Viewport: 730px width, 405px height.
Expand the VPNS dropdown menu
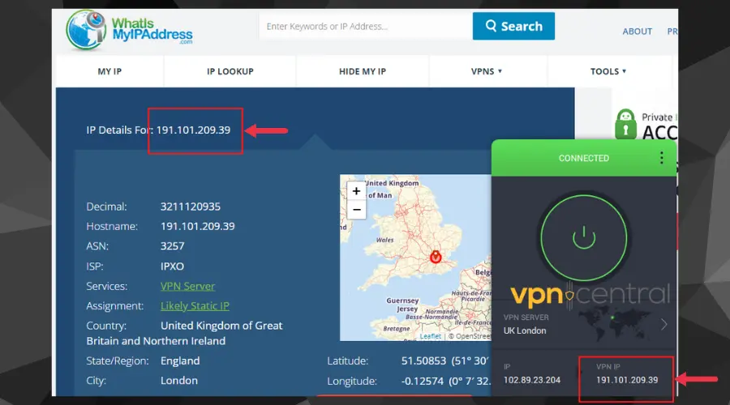point(487,71)
